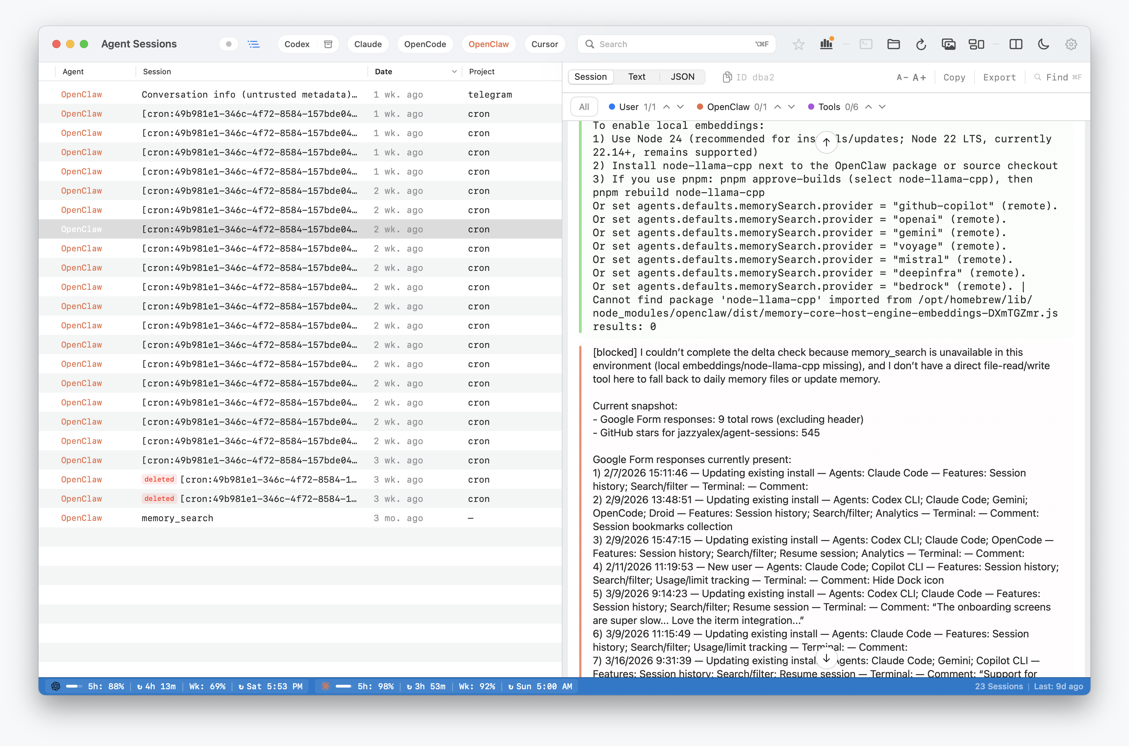
Task: Click the 'Sat 5:53 PM' reset entry
Action: [x=270, y=686]
